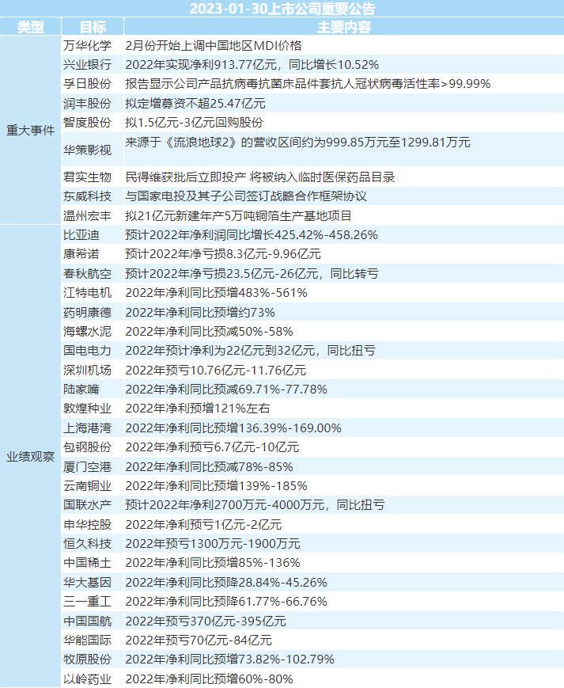This screenshot has height=688, width=564.
Task: Click the 净利预增121%左右 text
Action: pos(198,408)
